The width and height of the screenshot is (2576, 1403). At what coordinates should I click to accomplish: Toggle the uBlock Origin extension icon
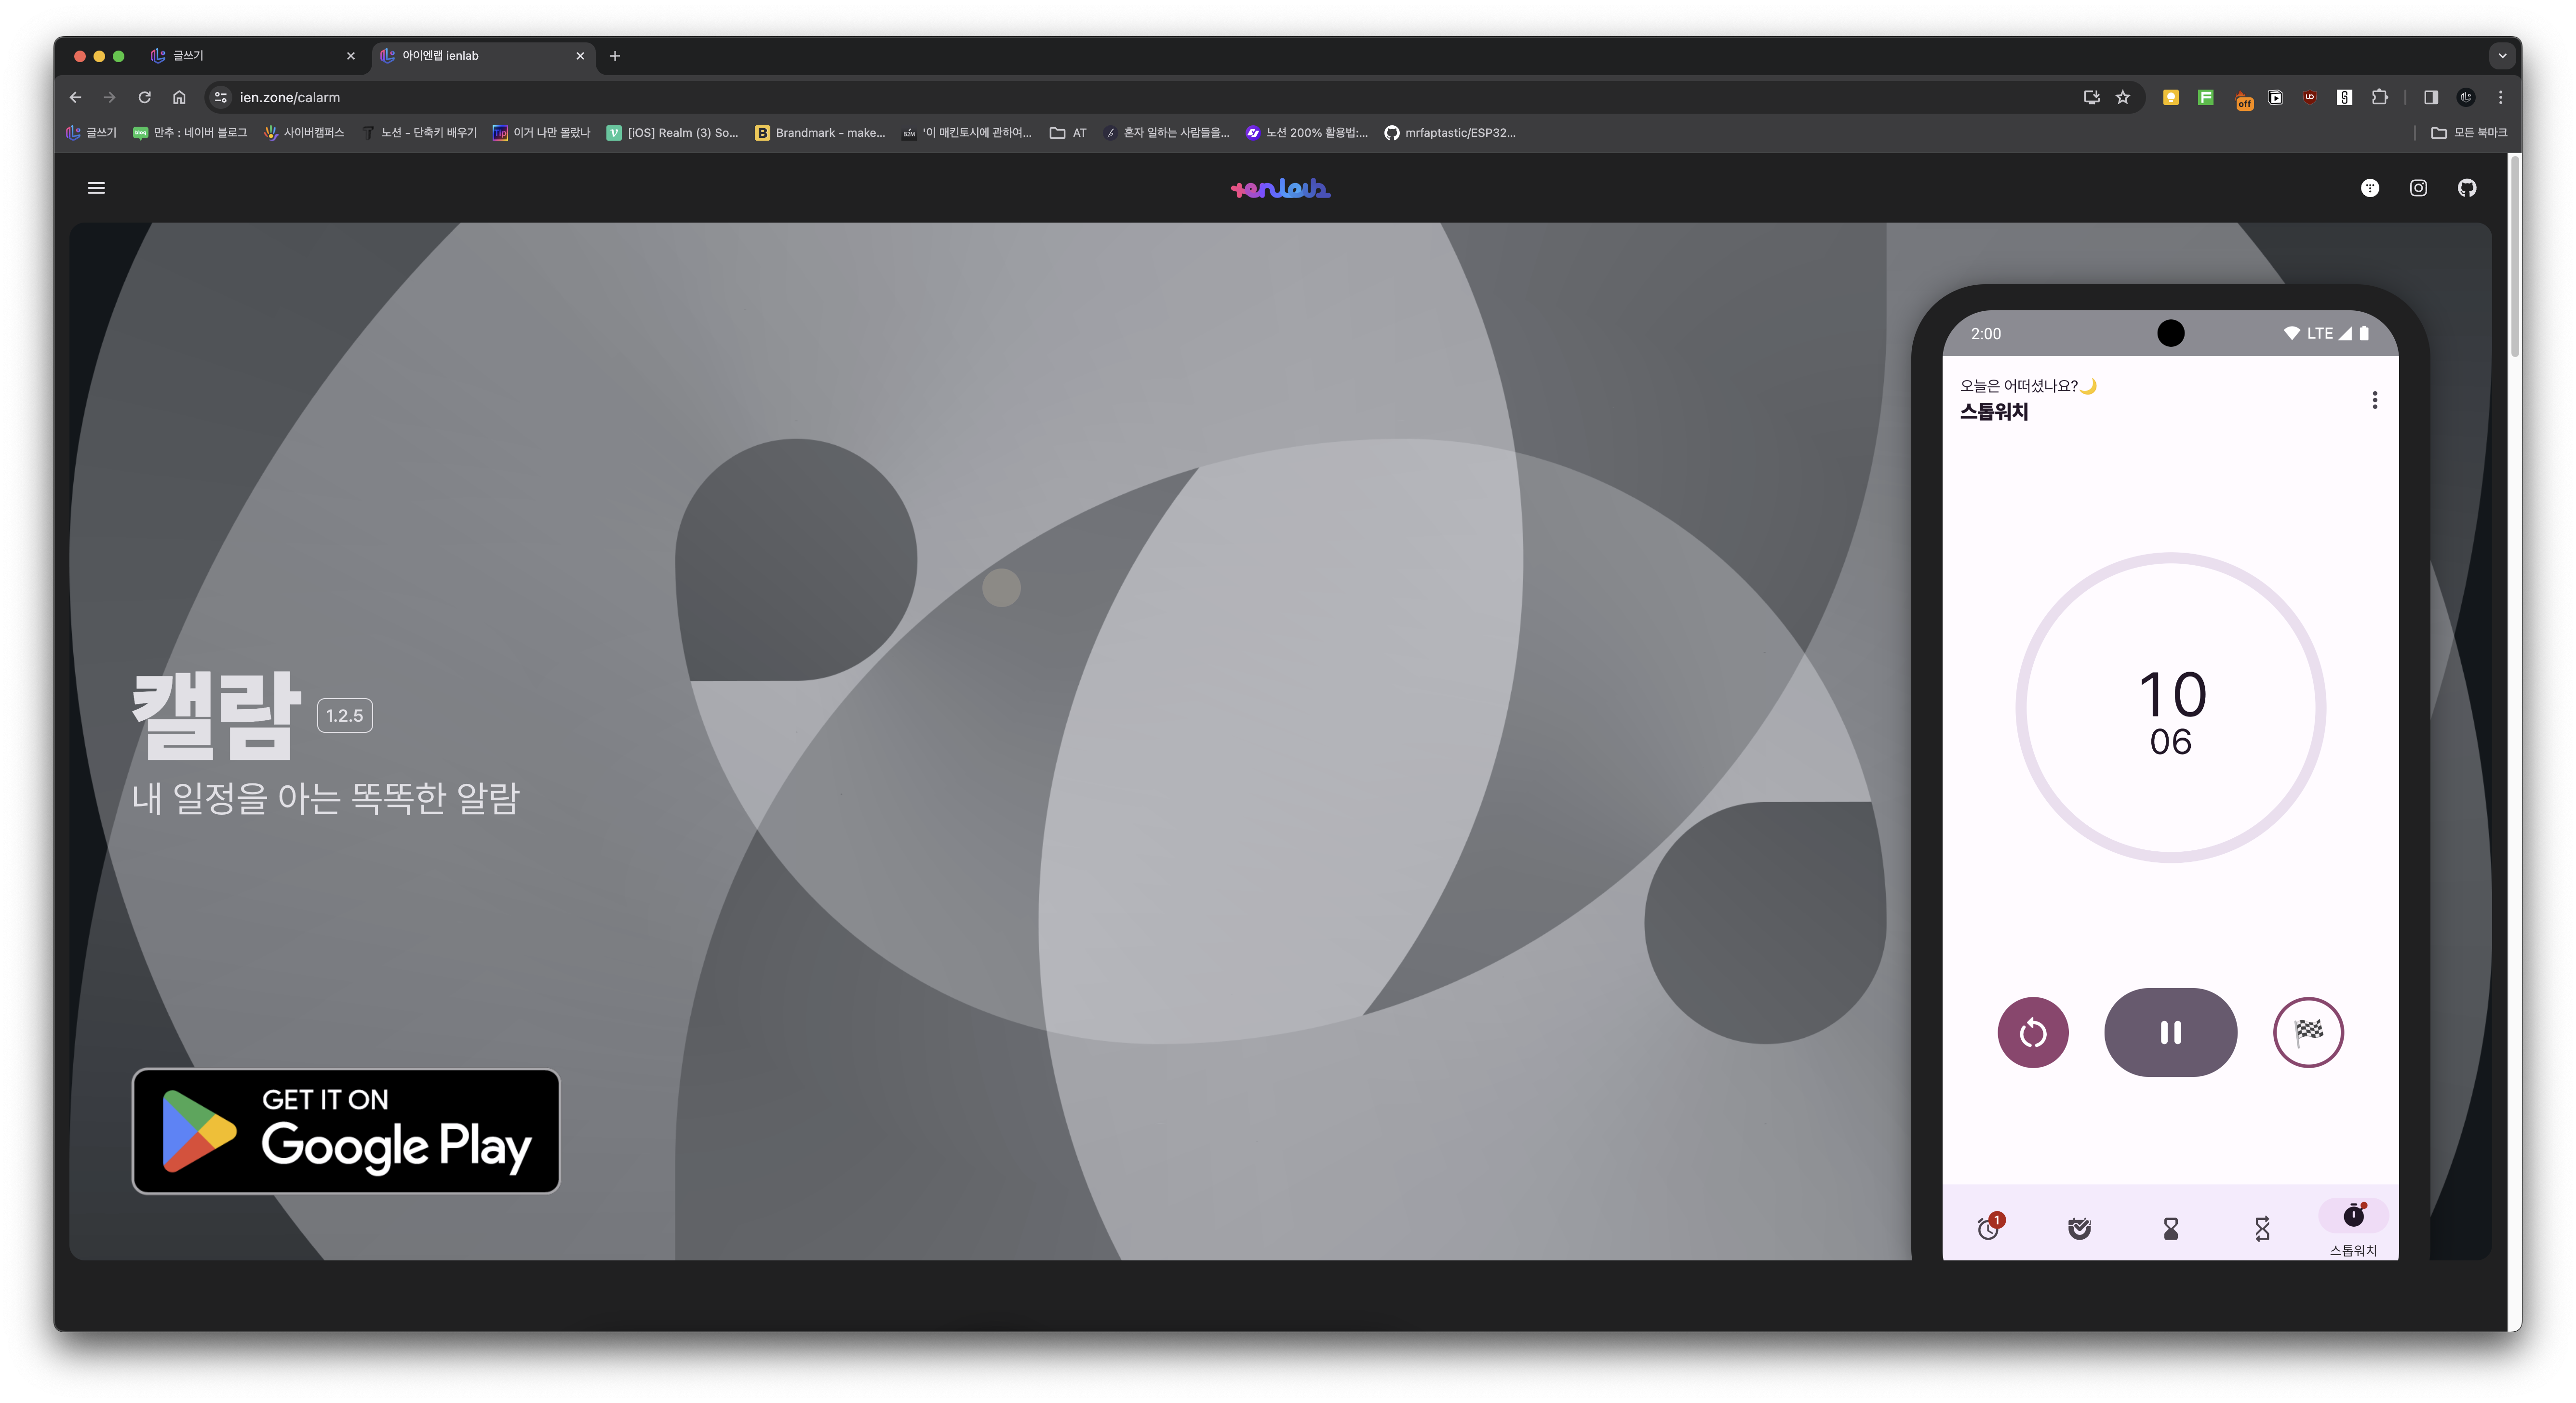tap(2309, 97)
